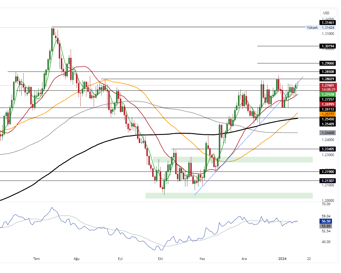Select the red 1.27601 current price label
The width and height of the screenshot is (341, 273).
(328, 85)
